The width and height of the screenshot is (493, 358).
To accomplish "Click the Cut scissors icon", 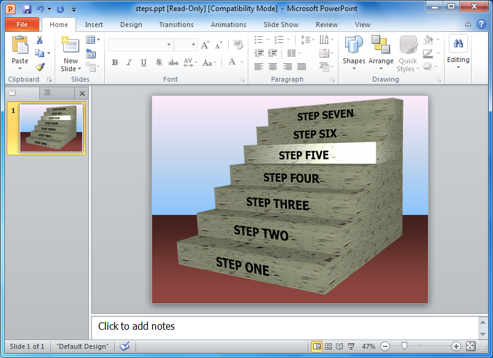I will point(40,40).
